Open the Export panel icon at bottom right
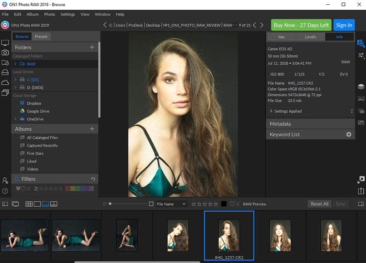Image resolution: width=366 pixels, height=263 pixels. click(x=361, y=191)
